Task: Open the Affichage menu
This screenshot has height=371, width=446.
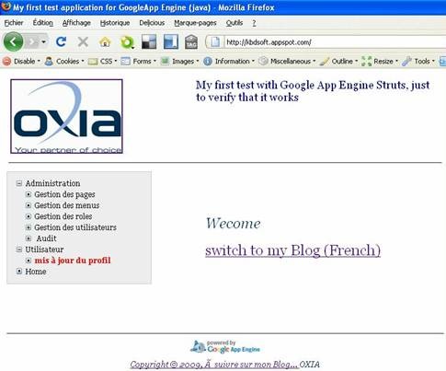Action: point(76,23)
